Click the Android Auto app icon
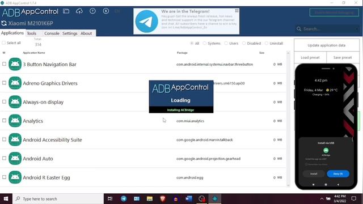 [15, 159]
